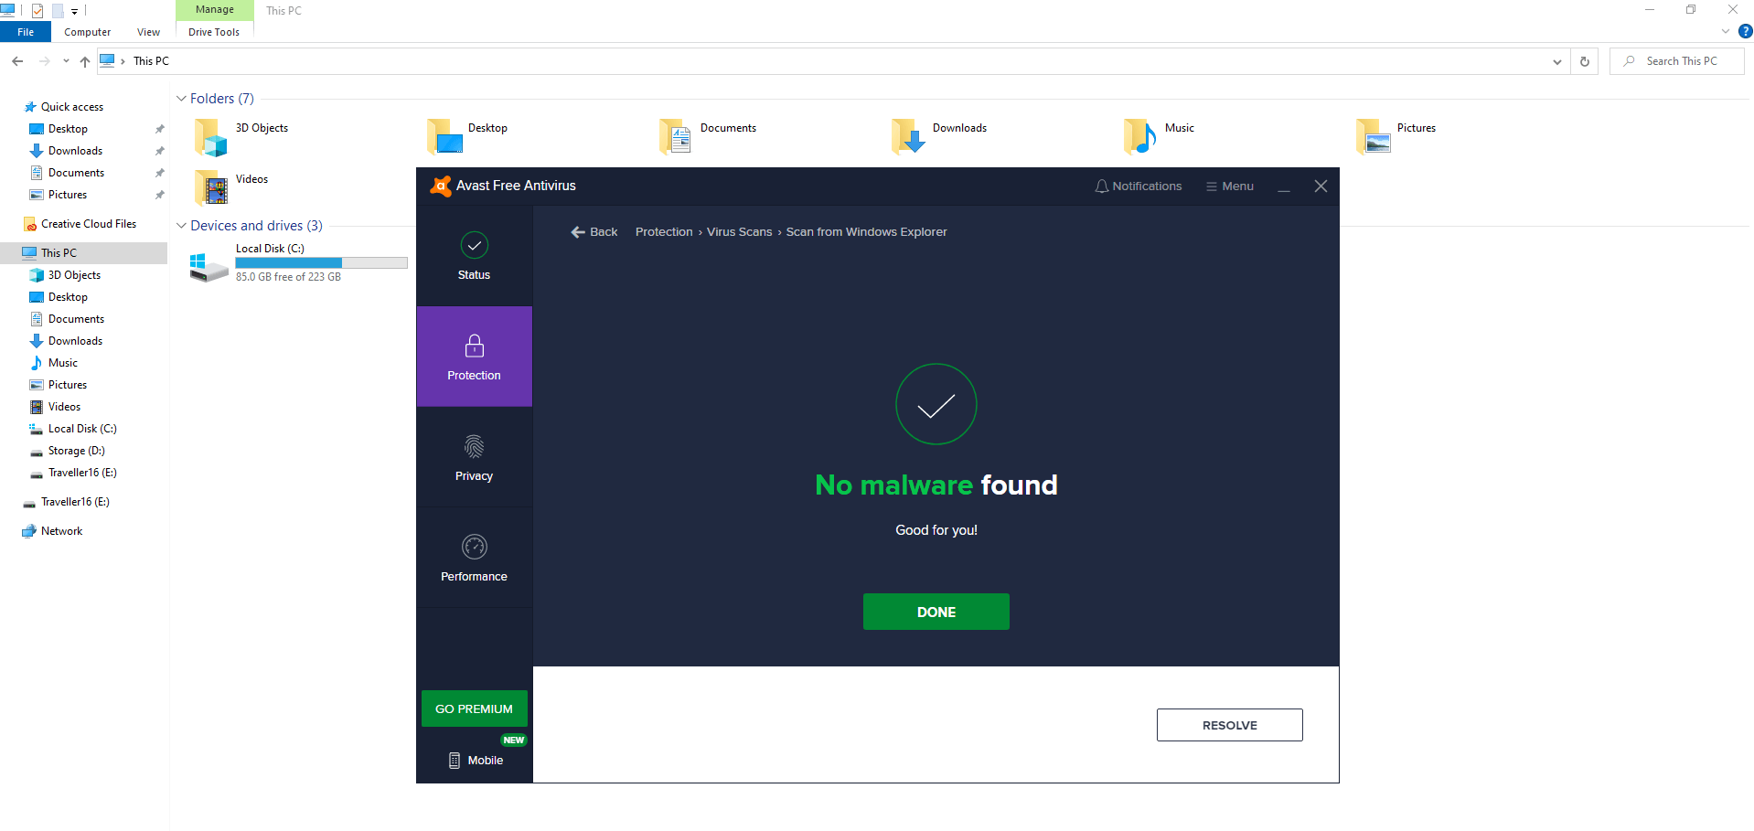
Task: Open the Videos folder in Folders group
Action: coord(232,187)
